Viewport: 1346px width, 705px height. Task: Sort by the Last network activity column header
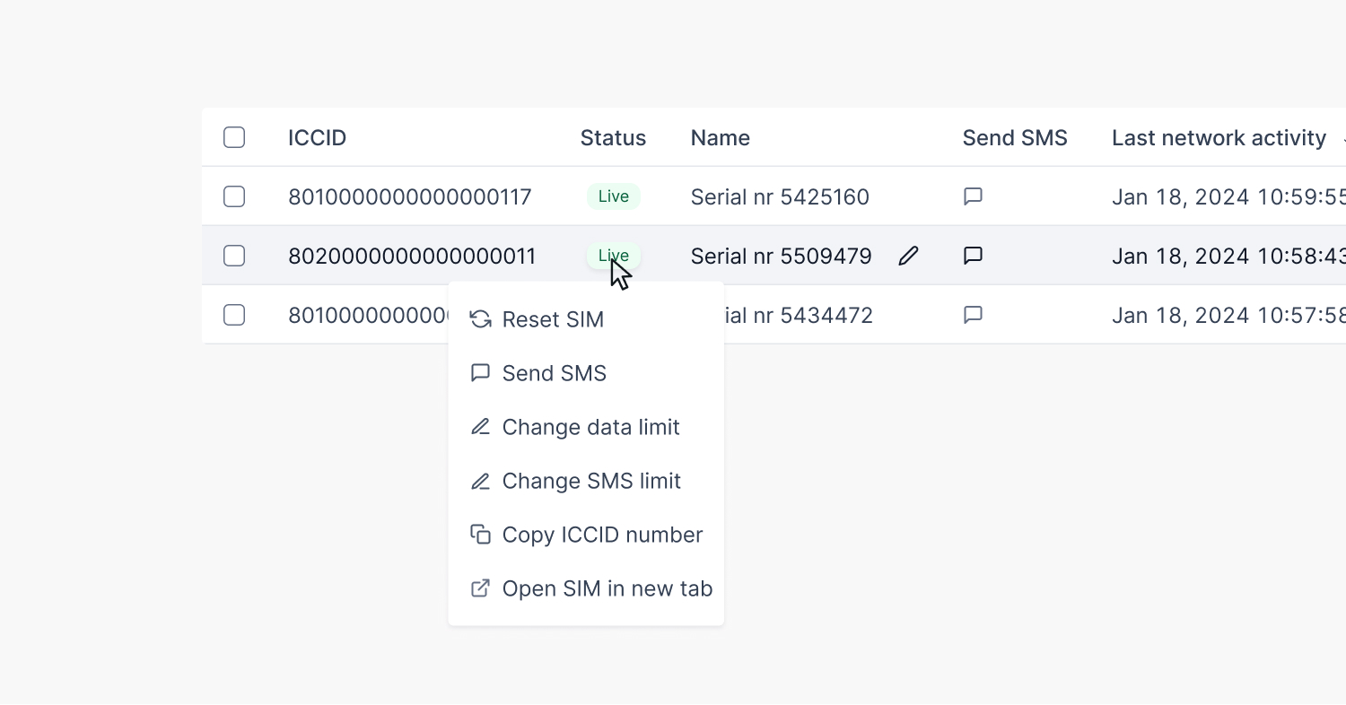click(1218, 138)
